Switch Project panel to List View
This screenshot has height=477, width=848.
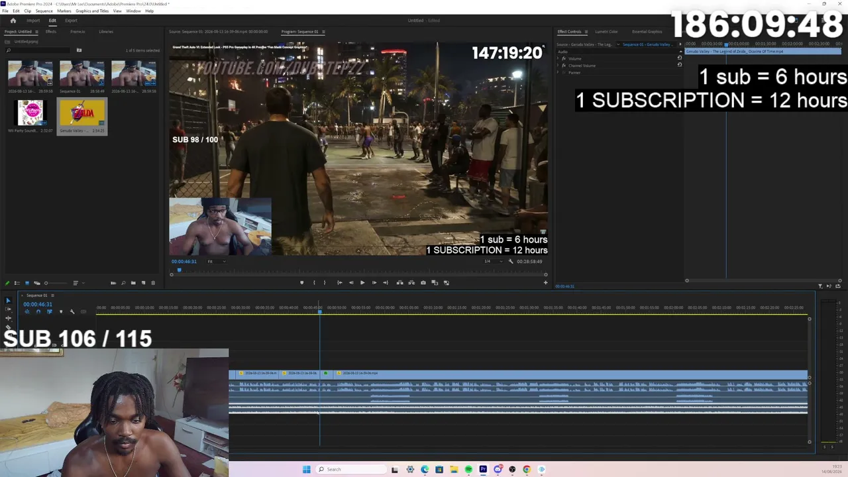[x=17, y=284]
